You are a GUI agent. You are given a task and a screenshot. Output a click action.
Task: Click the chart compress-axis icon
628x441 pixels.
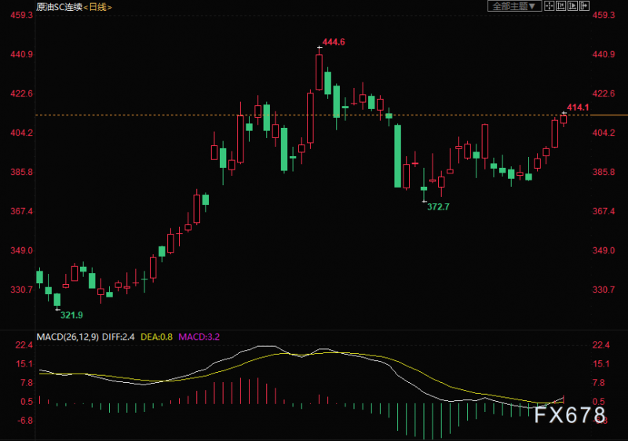[x=560, y=6]
